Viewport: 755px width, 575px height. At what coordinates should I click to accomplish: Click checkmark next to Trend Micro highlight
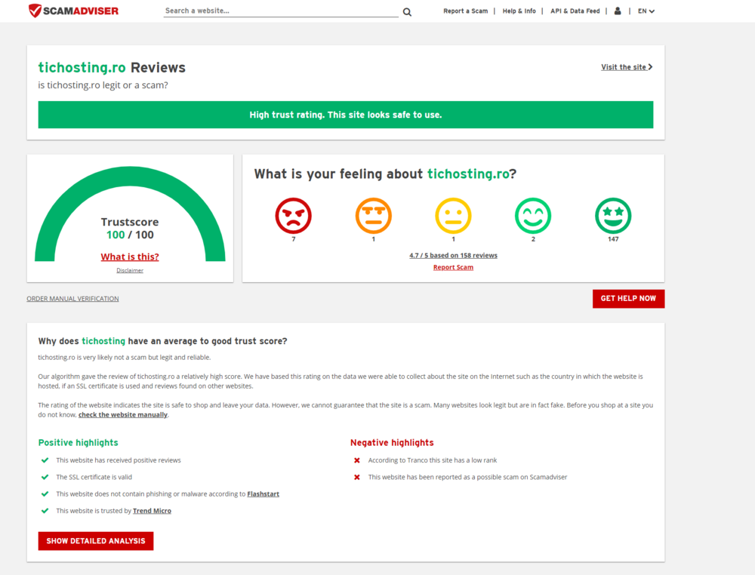[45, 511]
